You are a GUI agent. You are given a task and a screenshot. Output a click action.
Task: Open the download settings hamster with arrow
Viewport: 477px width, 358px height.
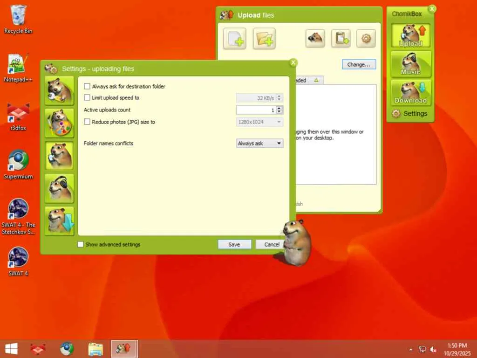[59, 221]
